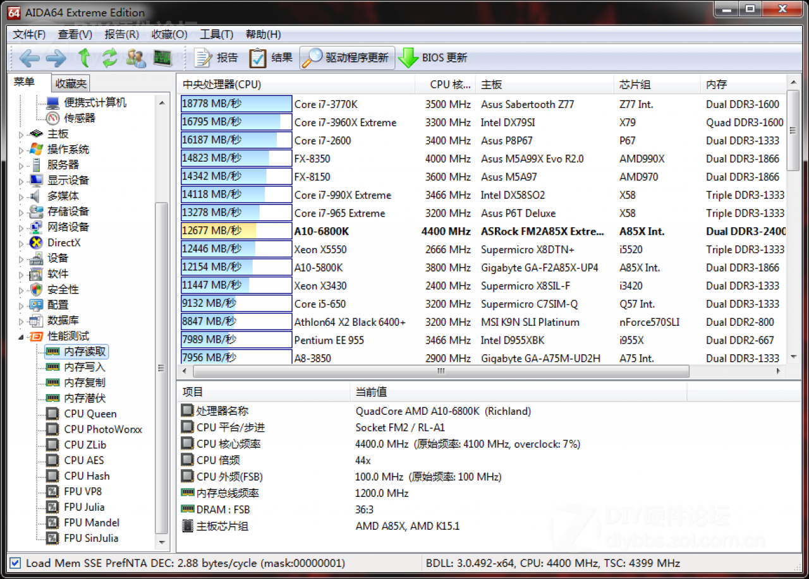Image resolution: width=809 pixels, height=579 pixels.
Task: Click the FPU VP8 icon
Action: coord(53,491)
